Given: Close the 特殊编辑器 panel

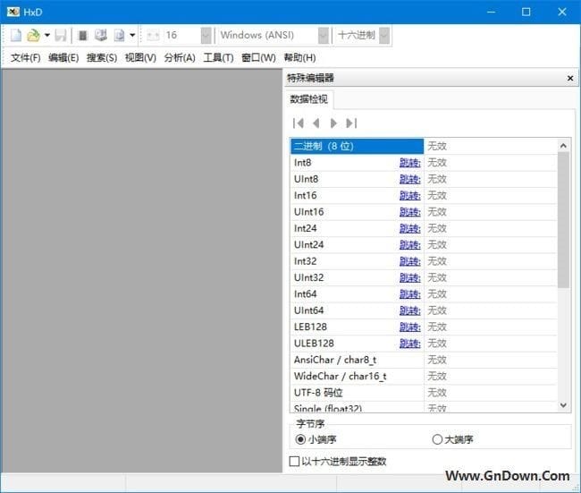Looking at the screenshot, I should coord(570,78).
